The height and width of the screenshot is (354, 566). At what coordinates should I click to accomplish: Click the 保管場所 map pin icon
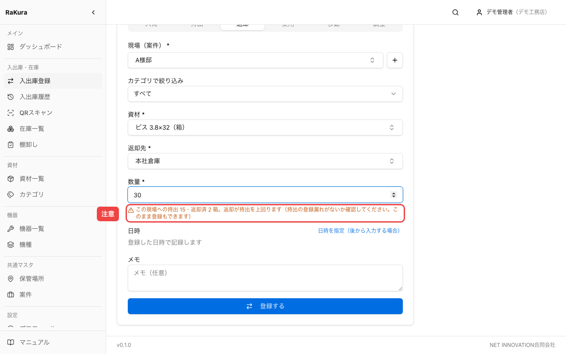point(11,279)
